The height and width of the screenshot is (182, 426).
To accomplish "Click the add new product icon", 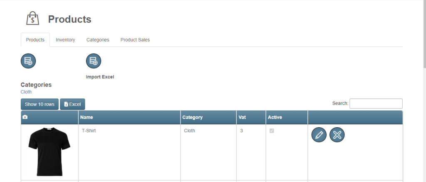I will click(x=28, y=61).
